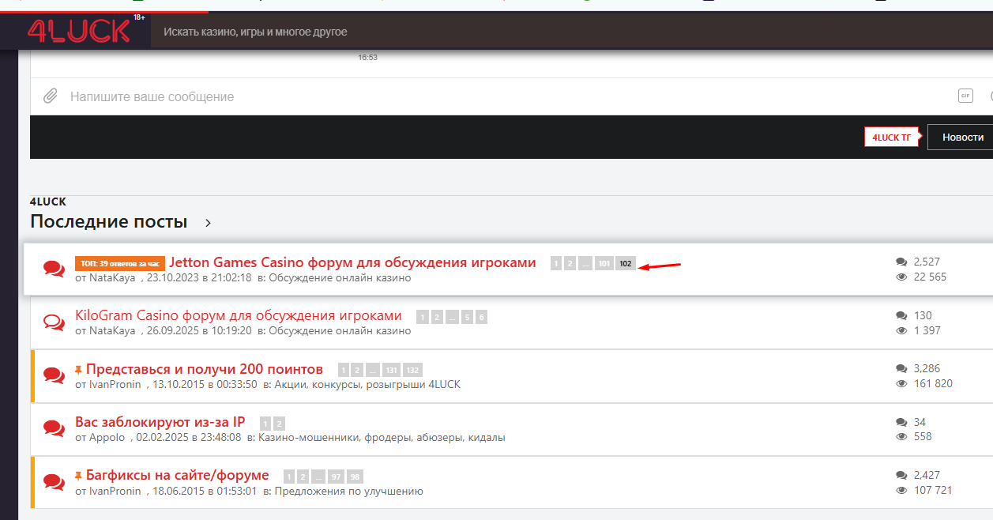Click chat bubble icon beside Jetton Games thread
This screenshot has width=993, height=520.
pyautogui.click(x=54, y=269)
